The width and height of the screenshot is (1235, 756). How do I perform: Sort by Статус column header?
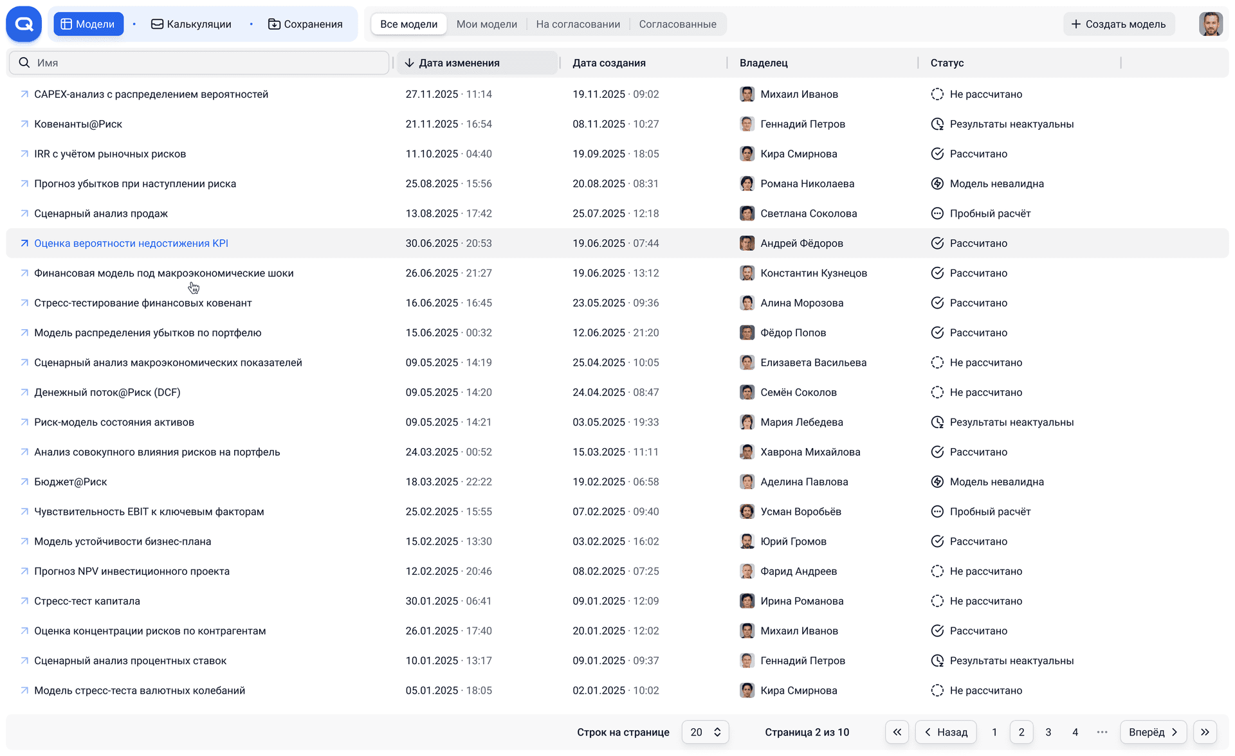[x=947, y=63]
